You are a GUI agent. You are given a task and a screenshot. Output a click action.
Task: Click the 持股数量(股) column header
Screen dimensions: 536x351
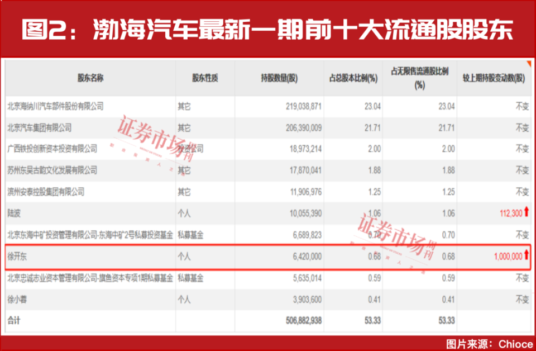279,78
